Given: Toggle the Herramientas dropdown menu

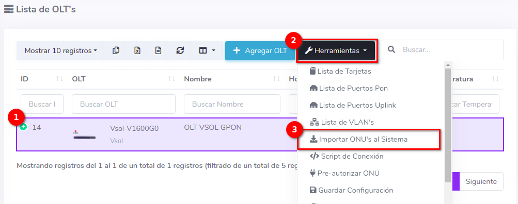Looking at the screenshot, I should pos(336,51).
